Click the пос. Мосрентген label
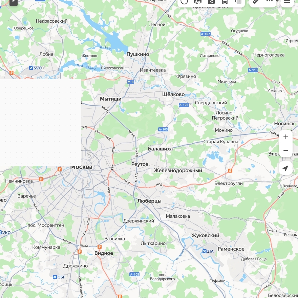 coord(46,225)
